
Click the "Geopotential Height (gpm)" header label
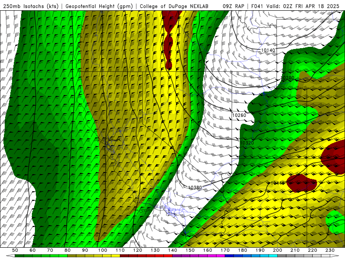(99, 6)
